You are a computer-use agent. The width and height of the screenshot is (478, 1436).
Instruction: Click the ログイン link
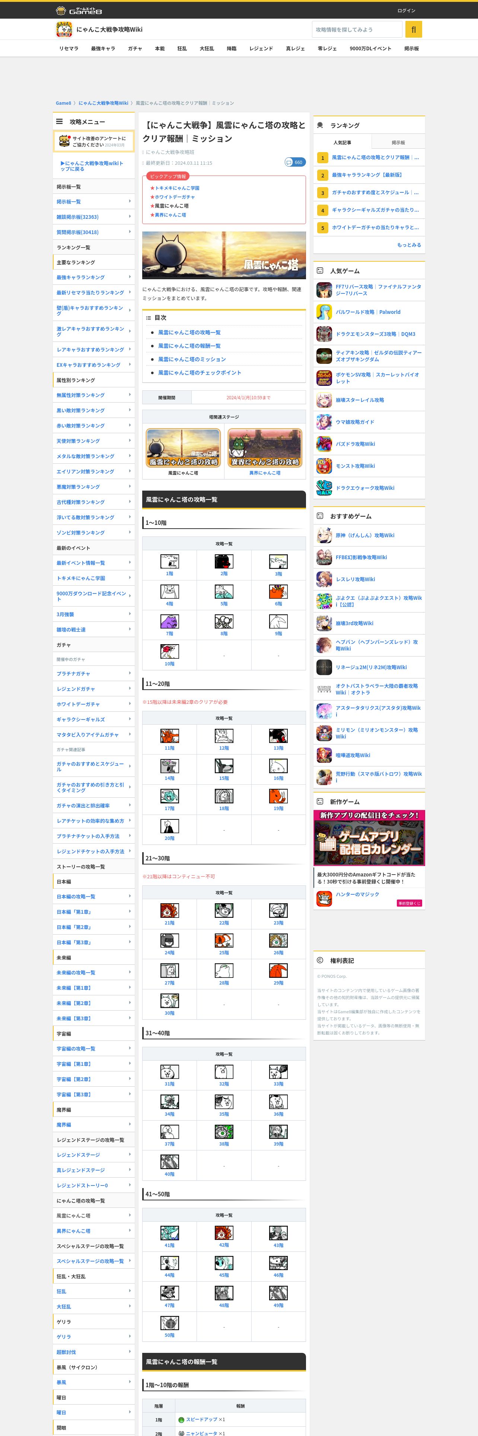[x=406, y=10]
